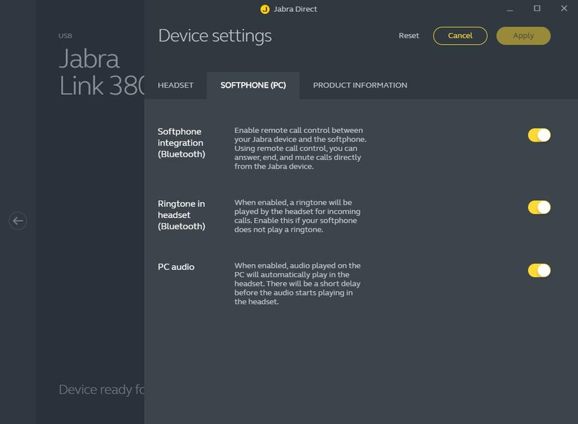Viewport: 578px width, 424px height.
Task: Click the Ringtone in headset label
Action: (181, 215)
